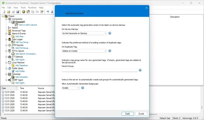
Task: Collapse the Scheduler tree node
Action: click(6, 74)
